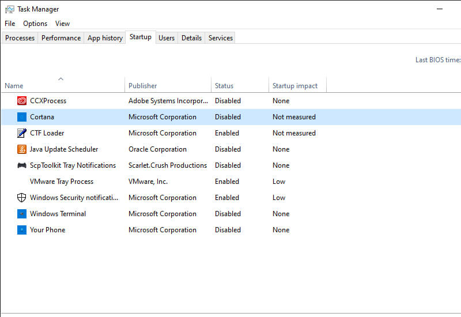The height and width of the screenshot is (317, 461).
Task: Click VMware, Inc. publisher cell
Action: 148,182
